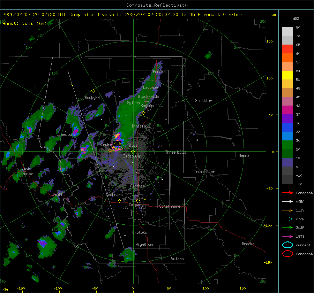Viewport: 314px width, 293px height.
Task: Click the Drumheller label
Action: point(204,172)
